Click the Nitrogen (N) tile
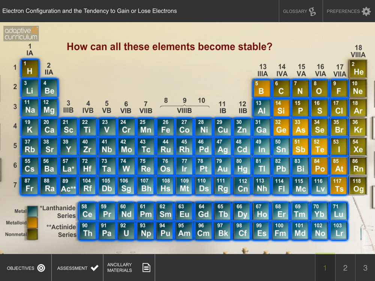The image size is (375, 281). [301, 88]
